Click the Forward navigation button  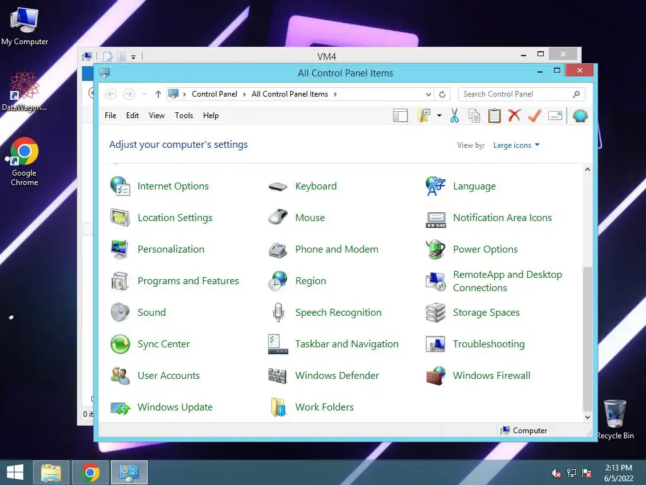[129, 94]
